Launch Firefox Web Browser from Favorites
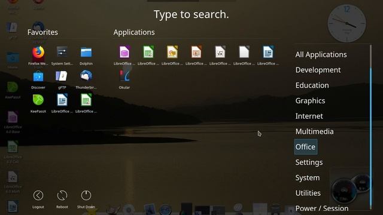 (x=38, y=56)
